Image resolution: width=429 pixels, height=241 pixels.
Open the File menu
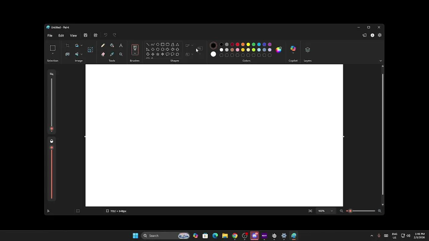pyautogui.click(x=50, y=35)
